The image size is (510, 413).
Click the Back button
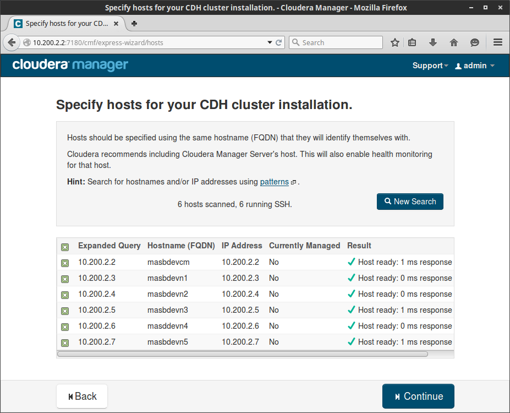[82, 396]
